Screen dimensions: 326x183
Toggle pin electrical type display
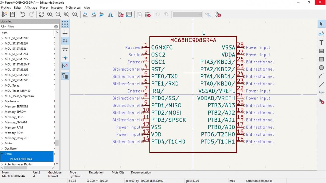(x=65, y=66)
